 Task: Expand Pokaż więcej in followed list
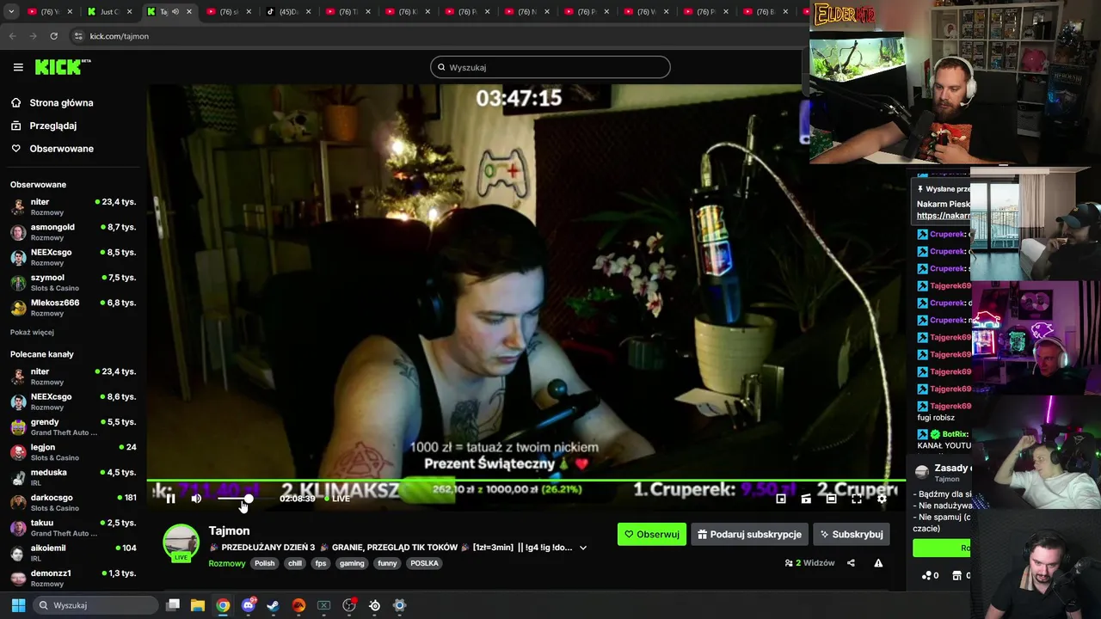coord(32,332)
